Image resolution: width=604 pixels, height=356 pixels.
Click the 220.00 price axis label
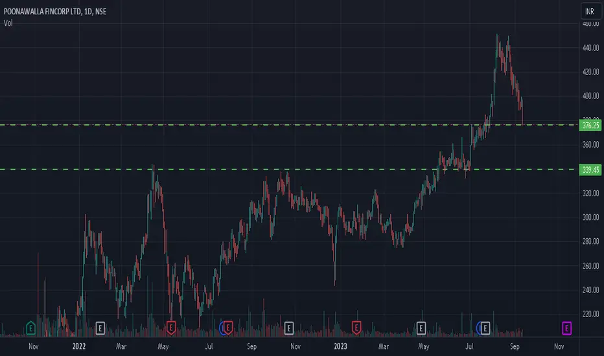(590, 314)
